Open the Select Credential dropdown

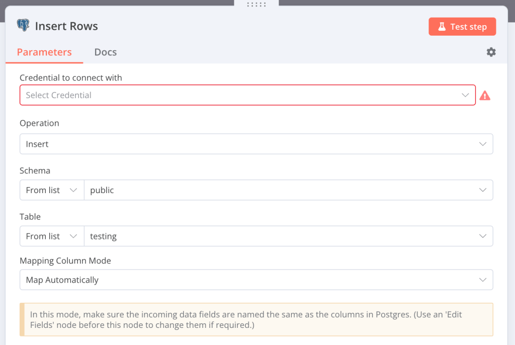click(x=247, y=95)
